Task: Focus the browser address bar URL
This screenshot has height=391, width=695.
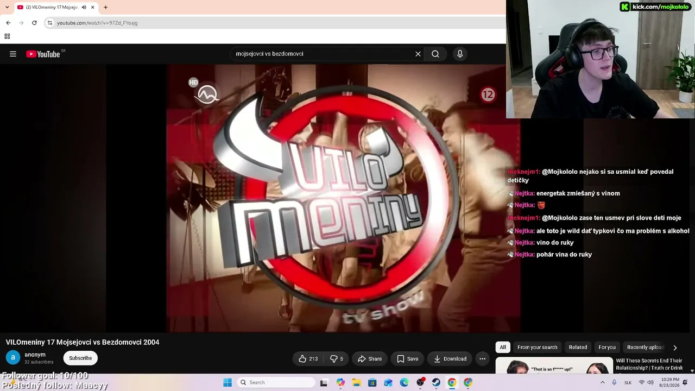Action: point(97,23)
